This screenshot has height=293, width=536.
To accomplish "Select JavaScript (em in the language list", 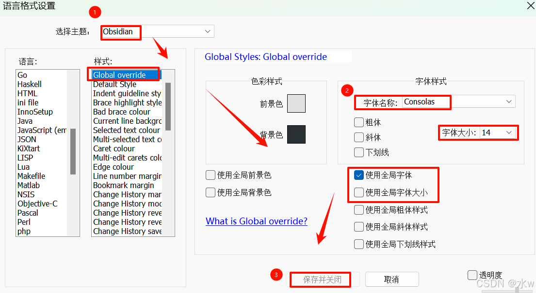I will pyautogui.click(x=42, y=130).
